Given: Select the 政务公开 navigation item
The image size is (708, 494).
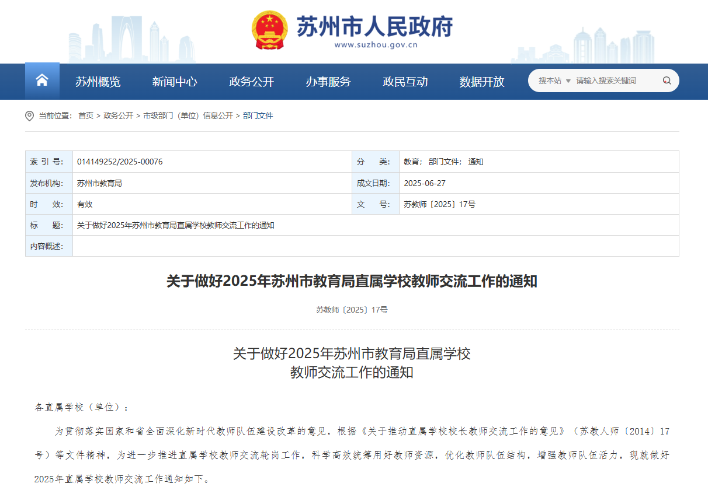Looking at the screenshot, I should click(x=251, y=82).
